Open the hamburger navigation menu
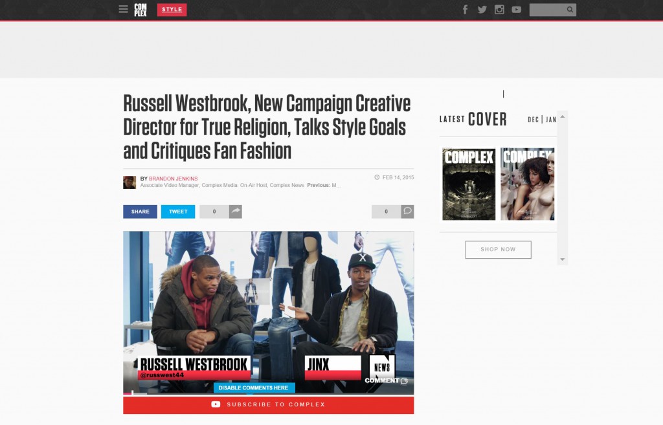The width and height of the screenshot is (663, 425). tap(123, 9)
